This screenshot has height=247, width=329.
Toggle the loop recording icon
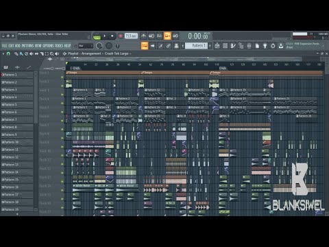coord(175,36)
